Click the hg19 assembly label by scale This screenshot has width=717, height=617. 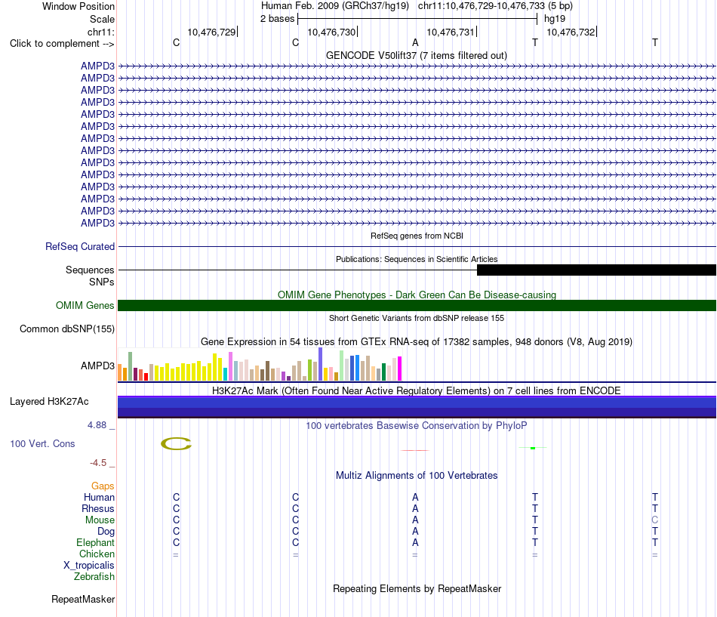(555, 19)
